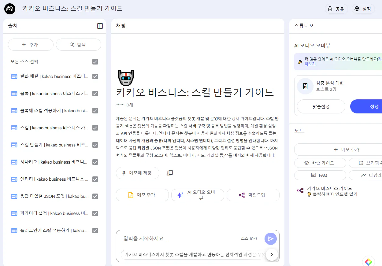This screenshot has width=382, height=266.
Task: Click the 시나리오 source icon
Action: pyautogui.click(x=14, y=162)
